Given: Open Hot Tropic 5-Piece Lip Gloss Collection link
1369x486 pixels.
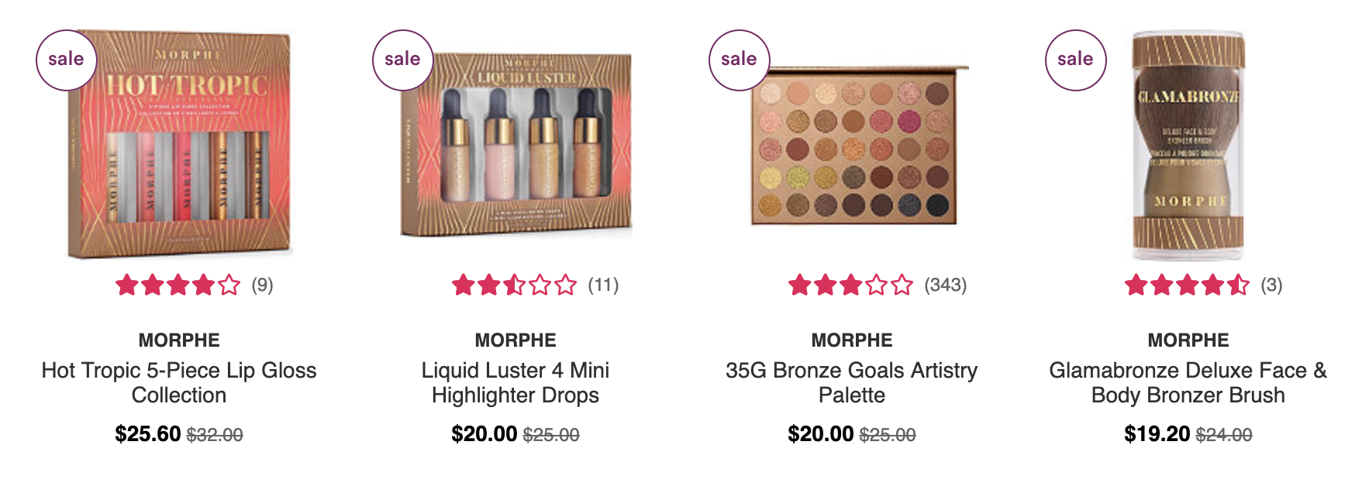Looking at the screenshot, I should pyautogui.click(x=179, y=382).
